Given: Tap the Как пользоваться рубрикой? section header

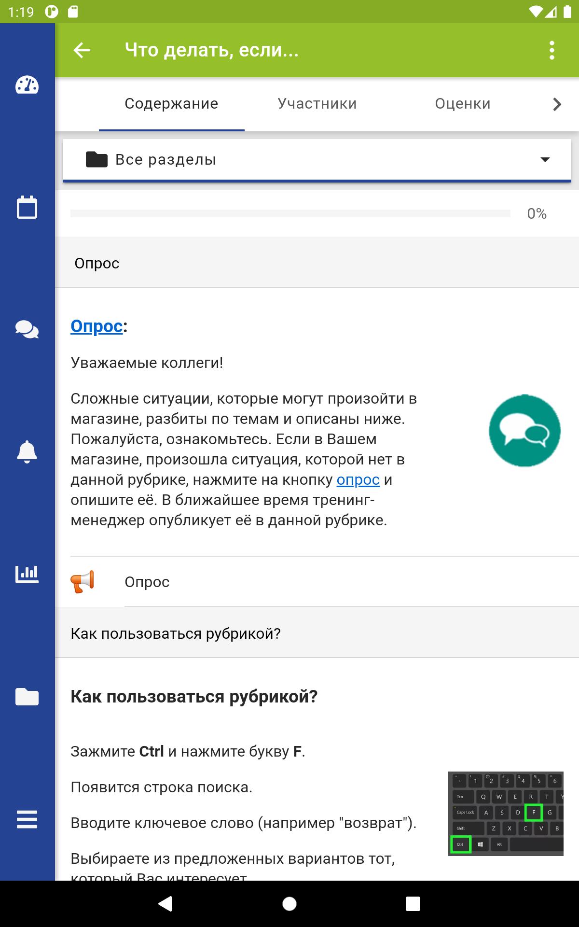Looking at the screenshot, I should [317, 633].
